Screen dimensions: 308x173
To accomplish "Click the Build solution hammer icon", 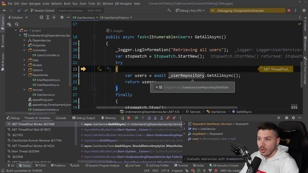I will [169, 11].
